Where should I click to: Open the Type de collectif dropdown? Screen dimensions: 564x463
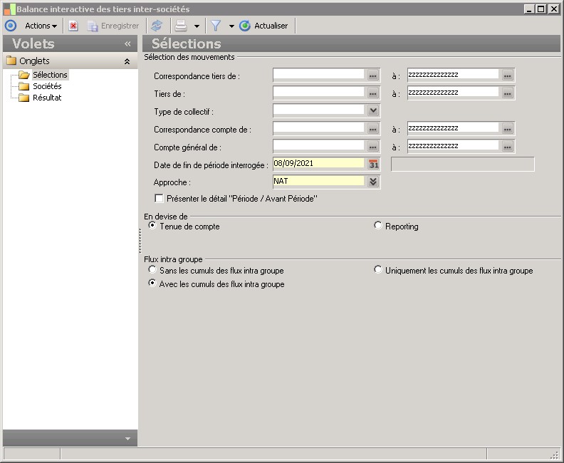373,110
